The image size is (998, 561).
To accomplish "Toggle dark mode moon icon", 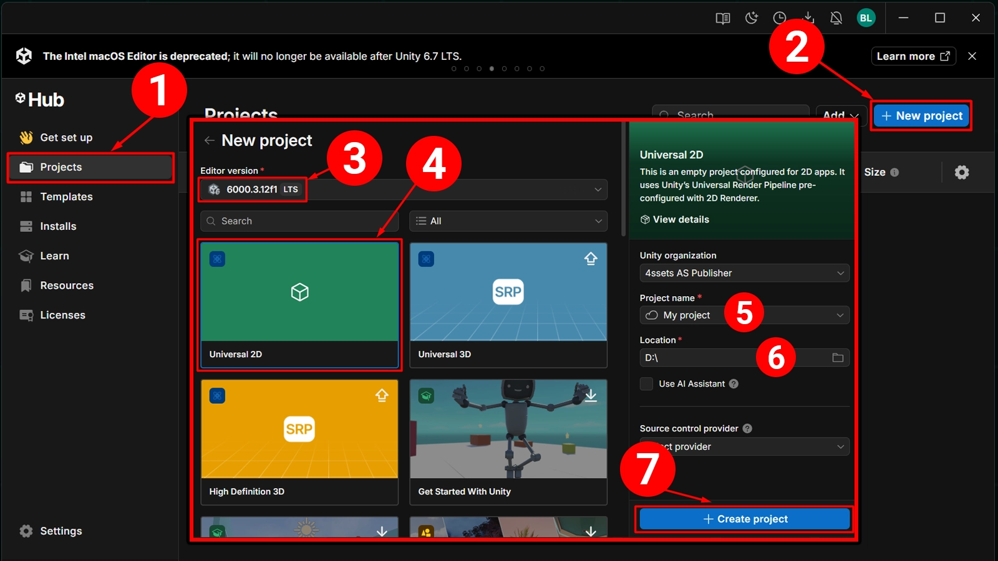I will click(752, 18).
